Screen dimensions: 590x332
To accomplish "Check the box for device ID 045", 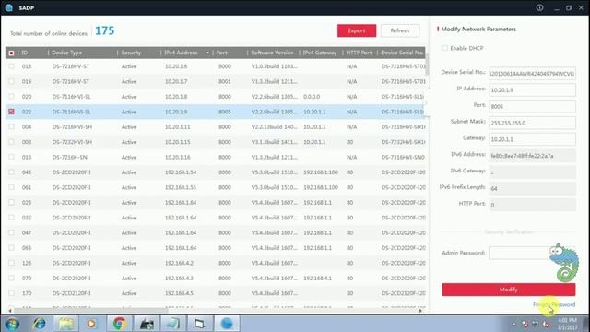I will coord(11,172).
